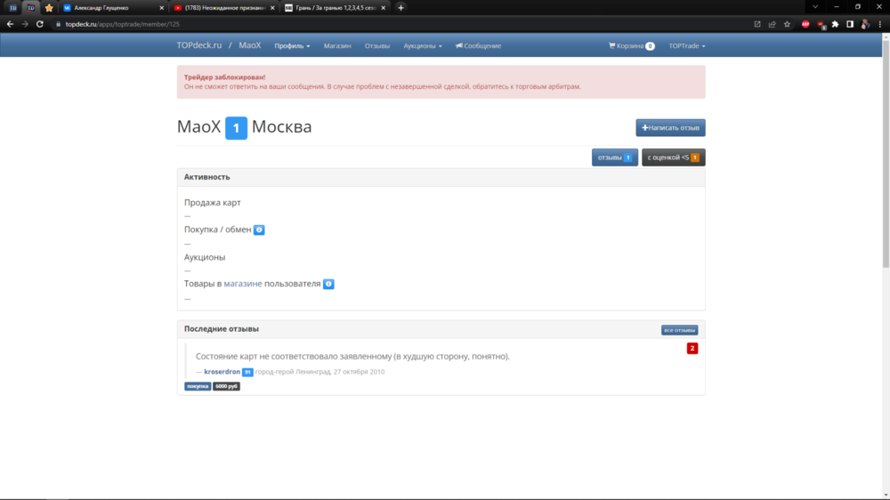Click the browser reload page icon
890x500 pixels.
(40, 24)
